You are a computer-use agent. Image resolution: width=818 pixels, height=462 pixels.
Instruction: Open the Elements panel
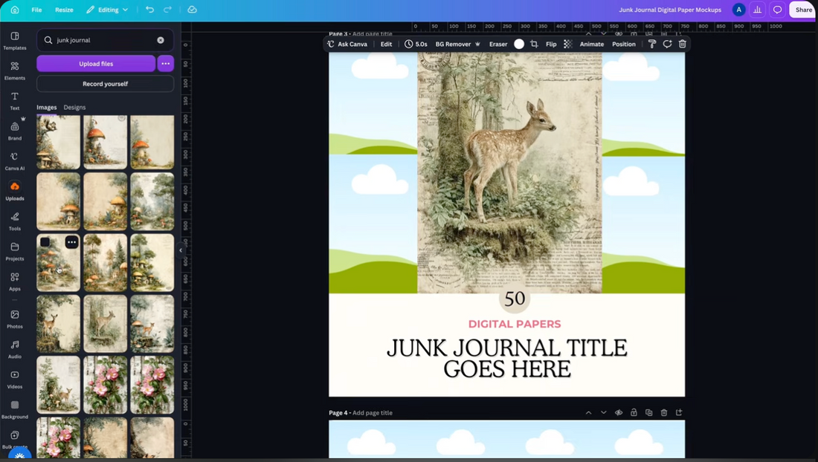point(15,71)
